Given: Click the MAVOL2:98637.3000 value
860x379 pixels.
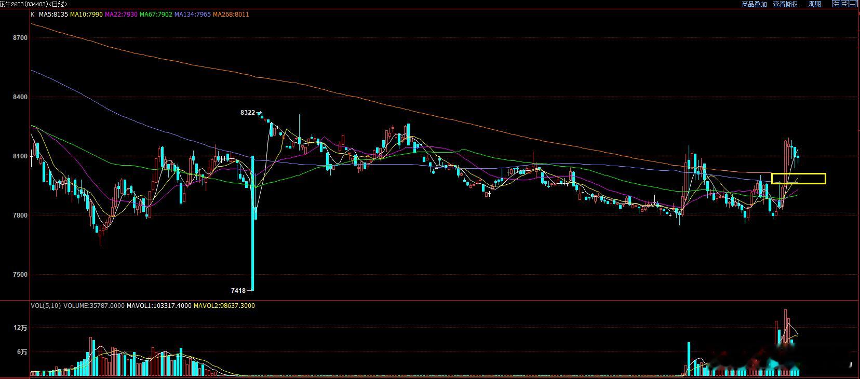Looking at the screenshot, I should point(224,306).
